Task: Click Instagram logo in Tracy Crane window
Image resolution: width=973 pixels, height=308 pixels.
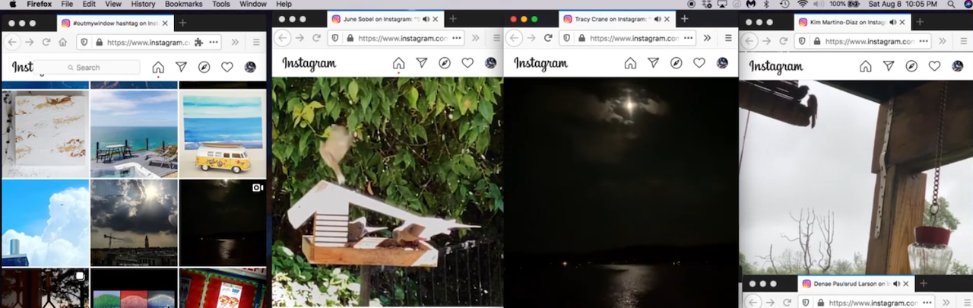Action: click(540, 64)
